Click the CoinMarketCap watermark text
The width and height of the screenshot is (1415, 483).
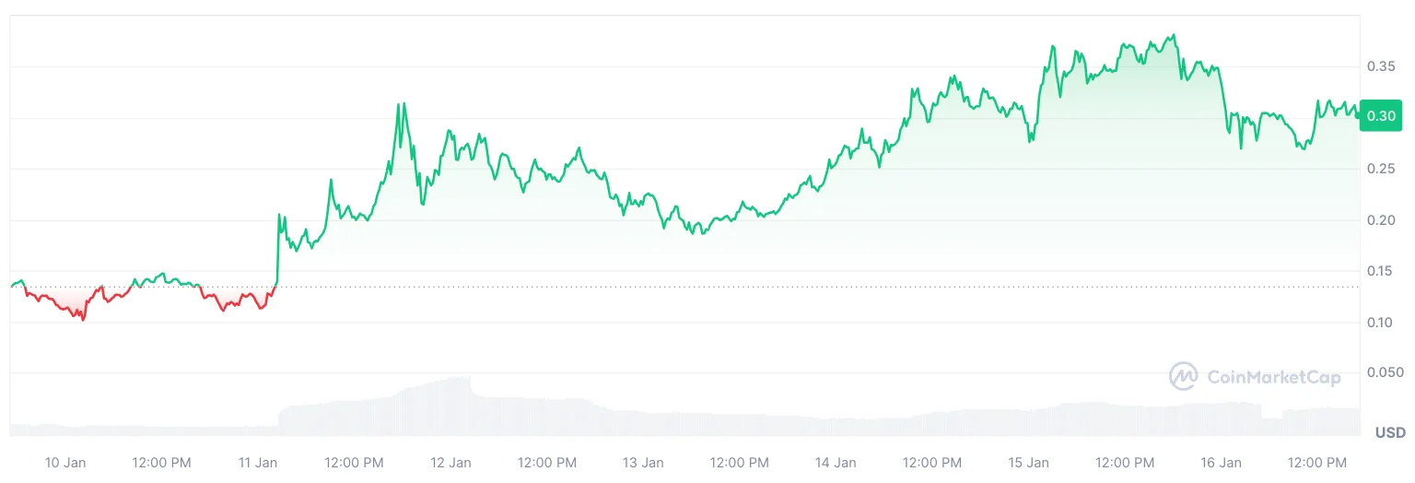pos(1273,377)
